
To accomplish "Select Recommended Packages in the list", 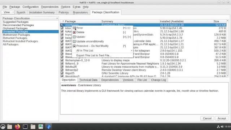I will [x=18, y=25].
